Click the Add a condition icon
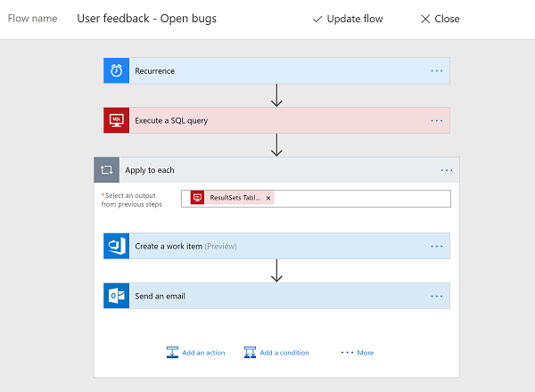Viewport: 535px width, 392px height. click(250, 353)
